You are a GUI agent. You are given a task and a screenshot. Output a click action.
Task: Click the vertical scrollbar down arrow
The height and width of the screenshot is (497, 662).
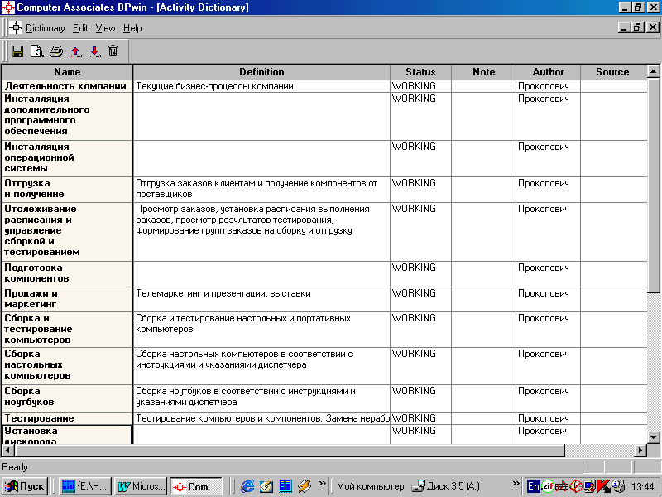(x=653, y=437)
